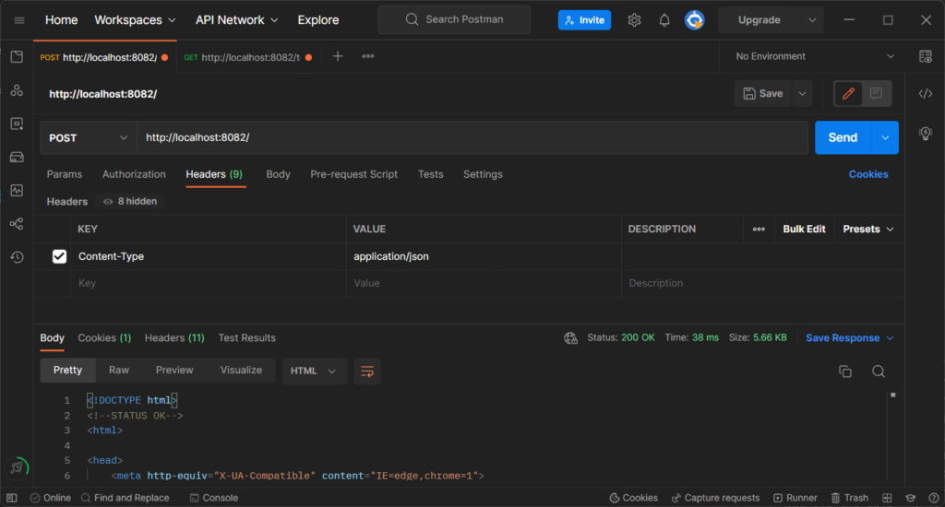Open the Save Response dropdown
The width and height of the screenshot is (945, 507).
click(x=849, y=337)
